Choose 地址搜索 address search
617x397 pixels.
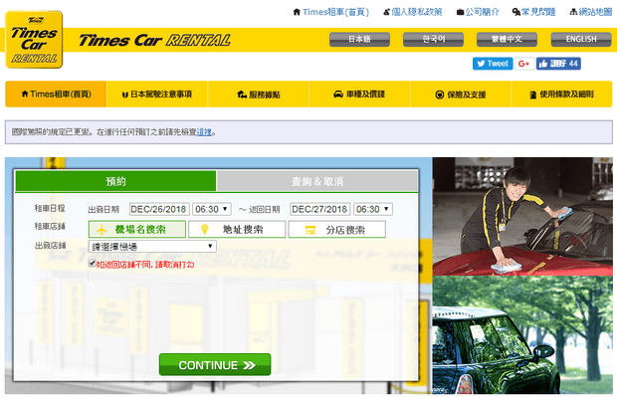point(237,230)
